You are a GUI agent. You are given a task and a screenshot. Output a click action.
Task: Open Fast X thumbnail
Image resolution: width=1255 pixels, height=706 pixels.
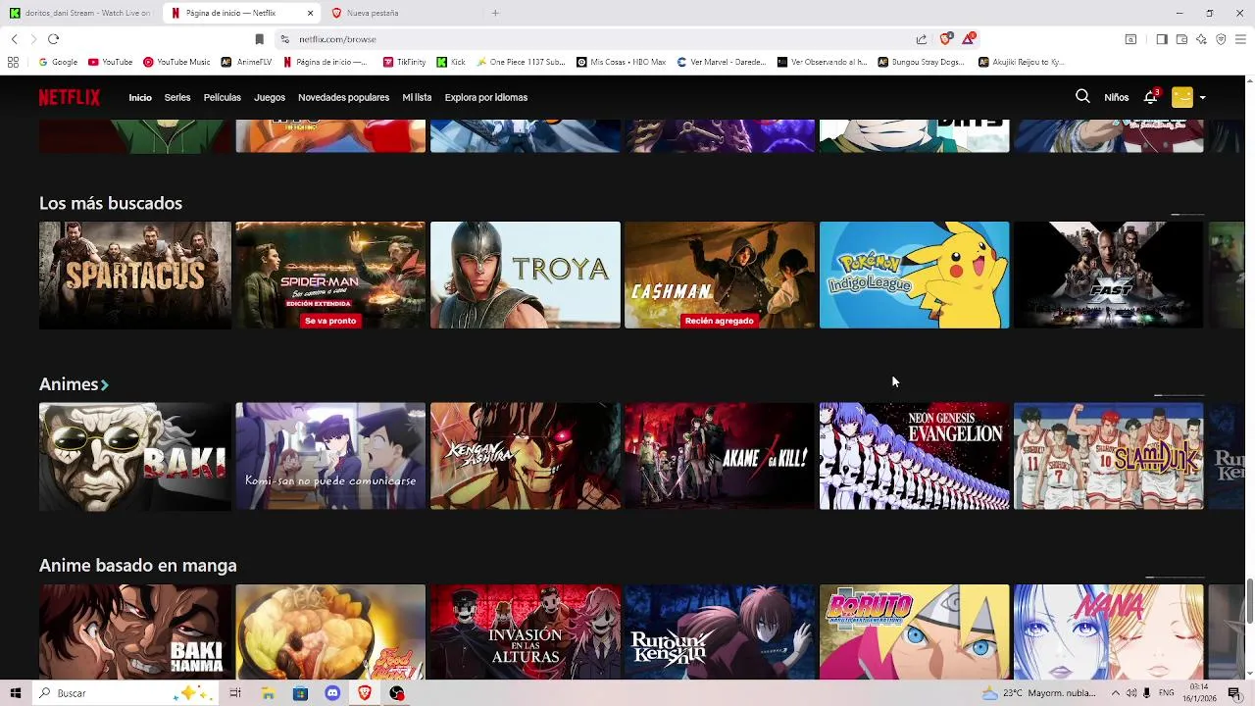pos(1108,275)
